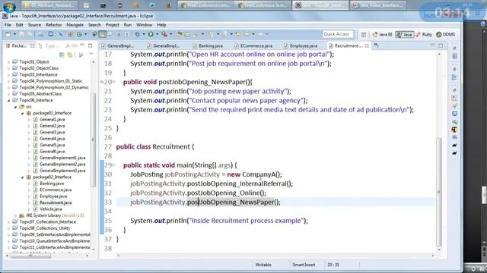
Task: Click the green Run button icon
Action: click(x=151, y=34)
